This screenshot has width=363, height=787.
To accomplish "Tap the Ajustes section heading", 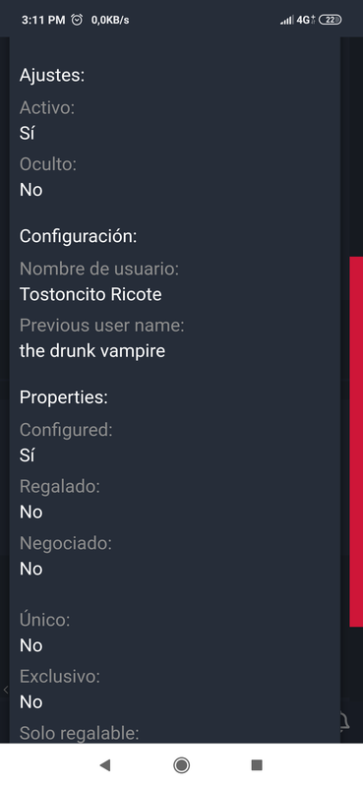I will (52, 76).
